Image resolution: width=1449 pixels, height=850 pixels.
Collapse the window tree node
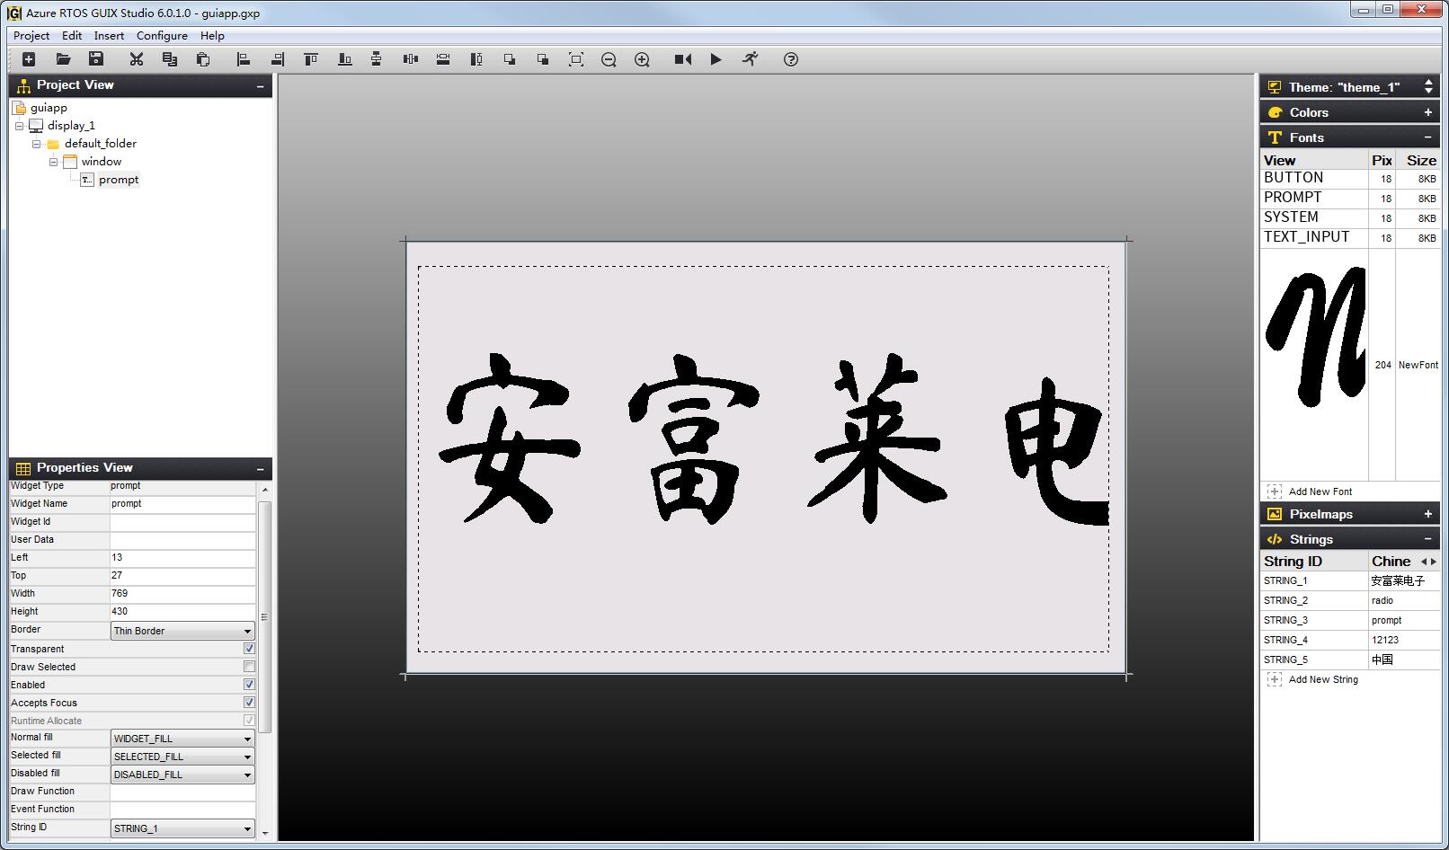(x=53, y=162)
